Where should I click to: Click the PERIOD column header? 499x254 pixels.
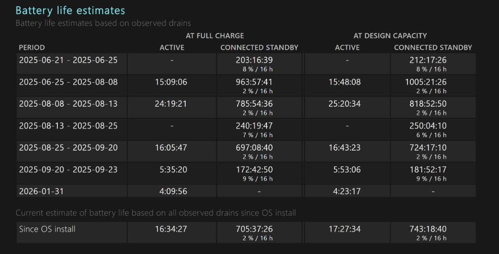point(32,48)
